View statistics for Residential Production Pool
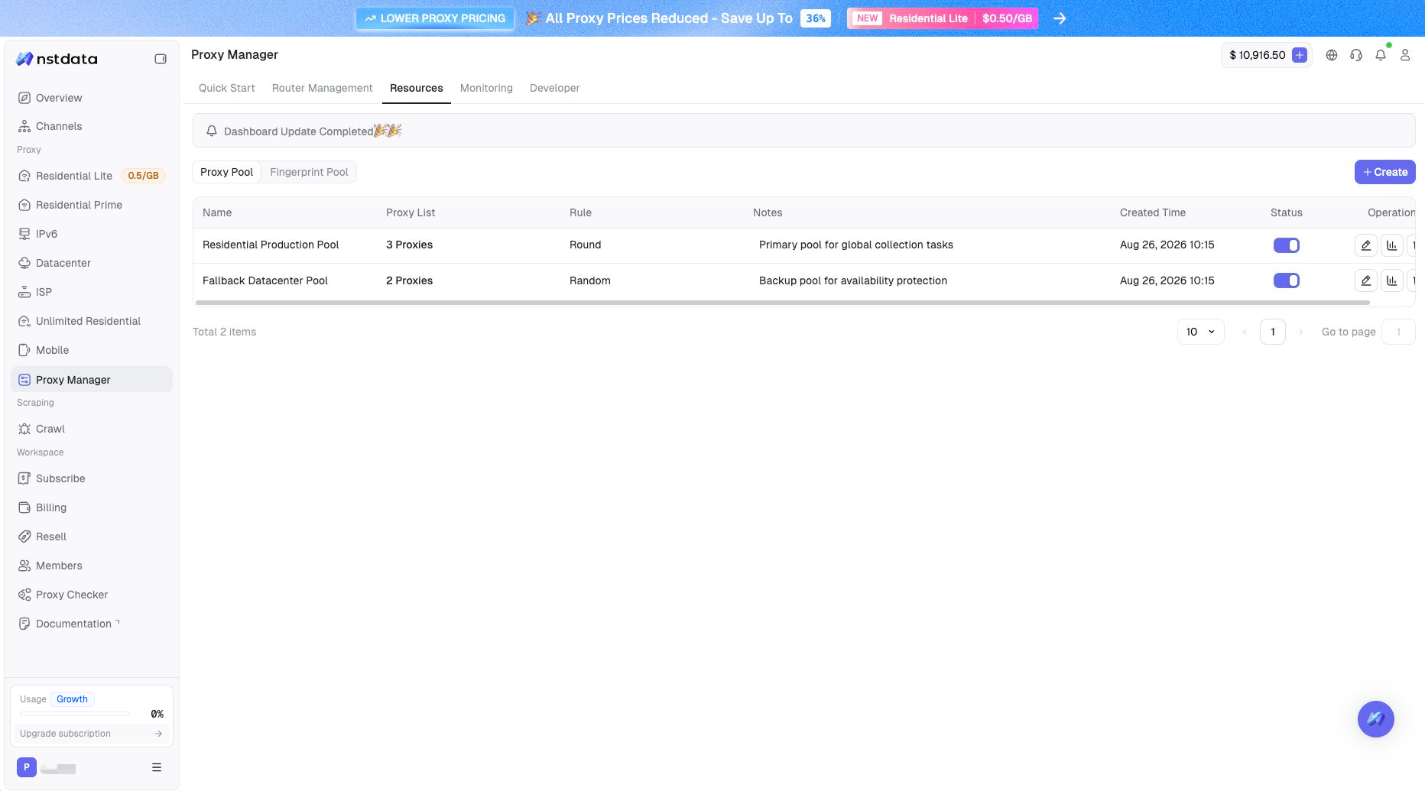 point(1392,245)
